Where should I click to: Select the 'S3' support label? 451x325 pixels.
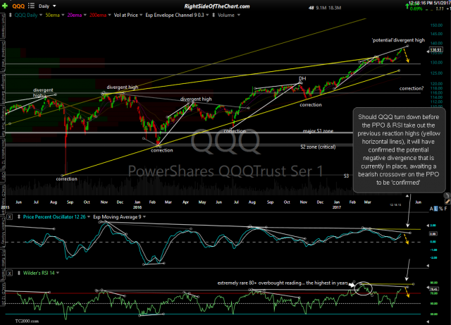(346, 176)
